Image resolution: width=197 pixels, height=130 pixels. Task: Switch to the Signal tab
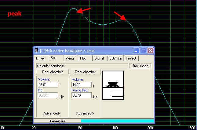pyautogui.click(x=99, y=58)
